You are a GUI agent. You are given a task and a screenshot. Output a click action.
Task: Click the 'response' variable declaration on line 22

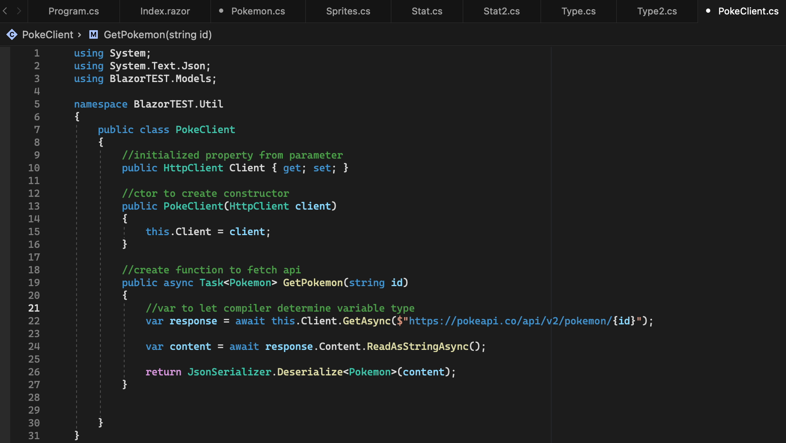pyautogui.click(x=193, y=321)
